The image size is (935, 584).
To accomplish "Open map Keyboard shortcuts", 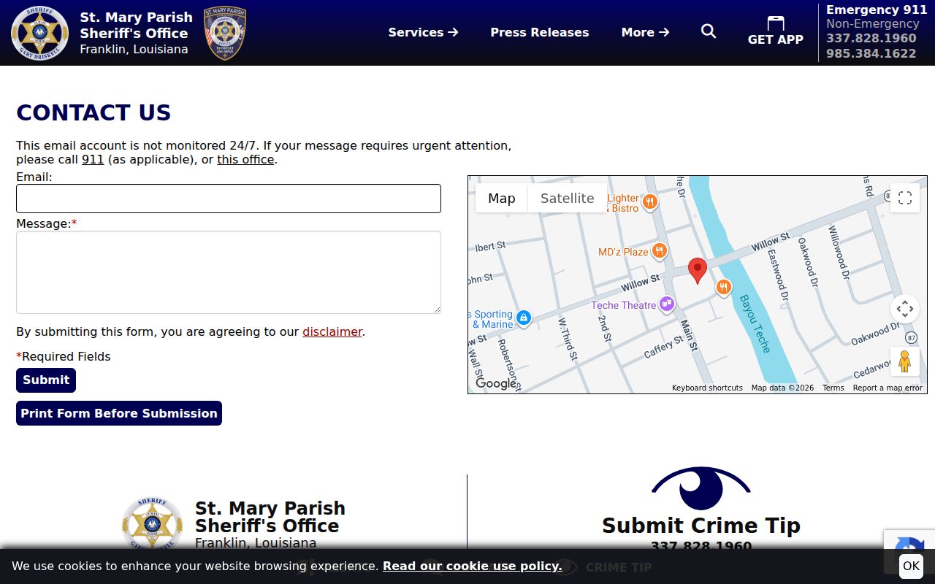I will (707, 388).
